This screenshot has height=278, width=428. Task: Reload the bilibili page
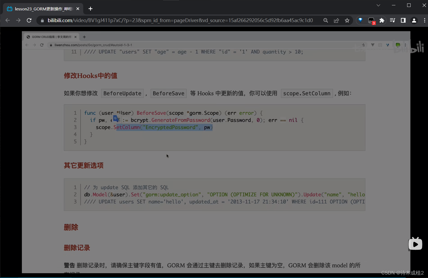[x=29, y=20]
